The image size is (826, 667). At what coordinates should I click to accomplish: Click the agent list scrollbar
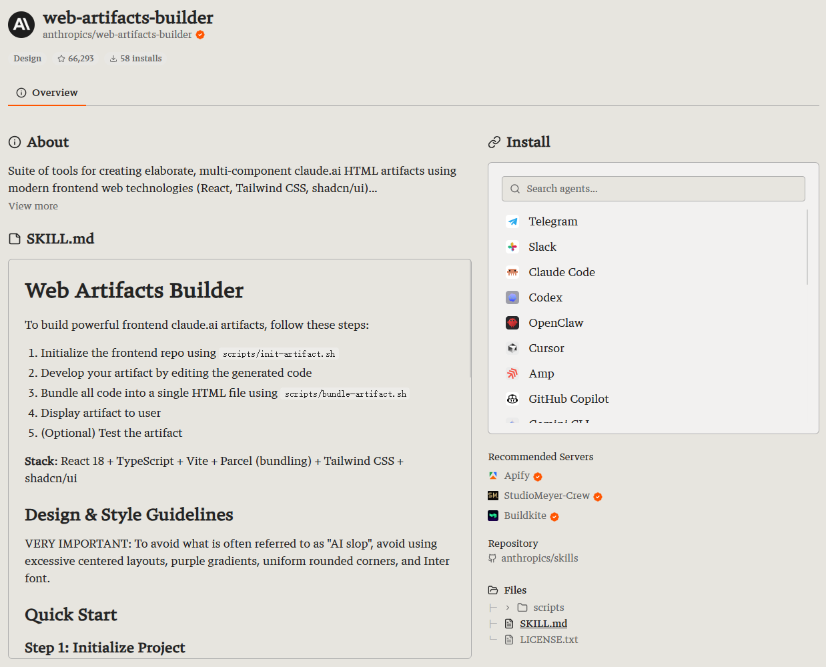click(807, 247)
